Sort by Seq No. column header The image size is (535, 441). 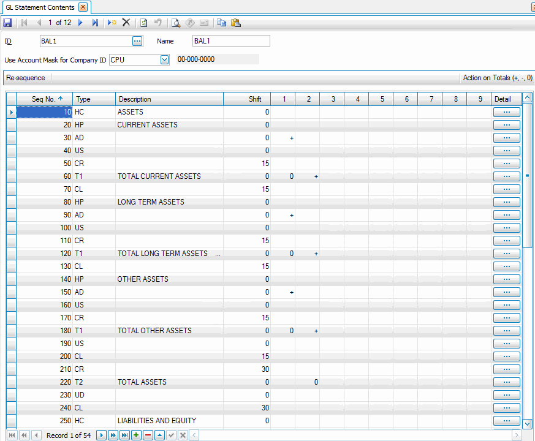47,99
